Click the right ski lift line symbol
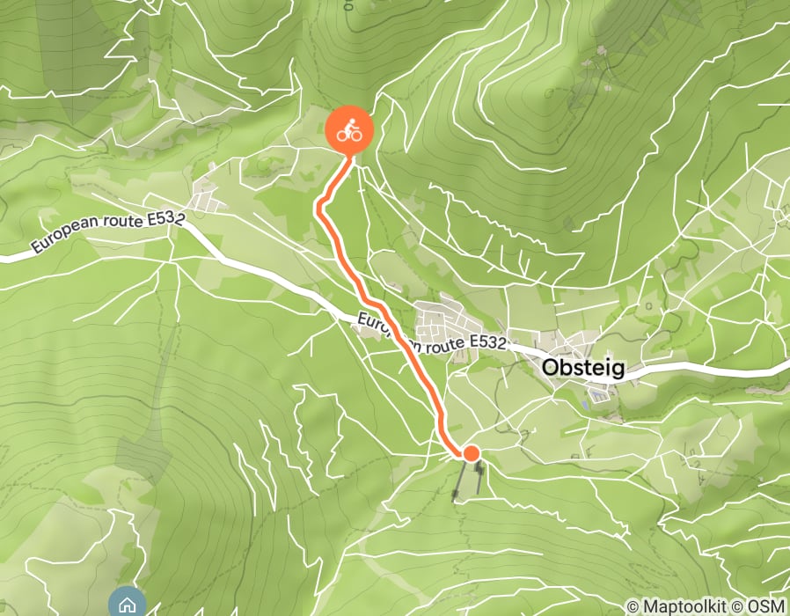The height and width of the screenshot is (616, 790). [479, 477]
